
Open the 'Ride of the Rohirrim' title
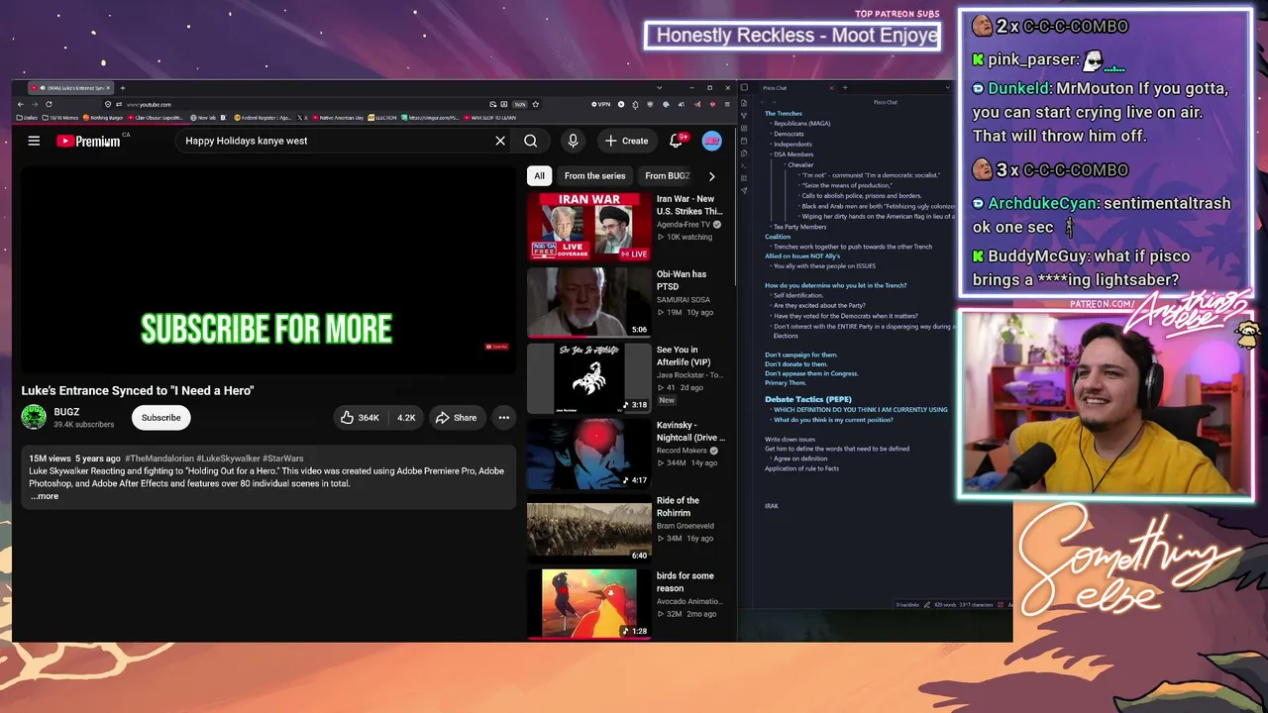pos(678,507)
